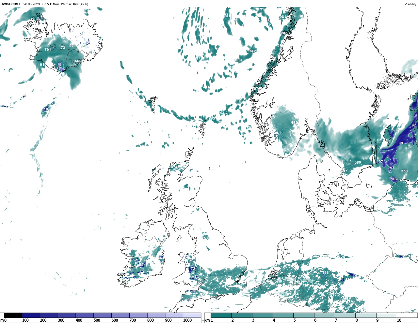
Task: Click the 500–600 m legend swatch
Action: pos(103,315)
